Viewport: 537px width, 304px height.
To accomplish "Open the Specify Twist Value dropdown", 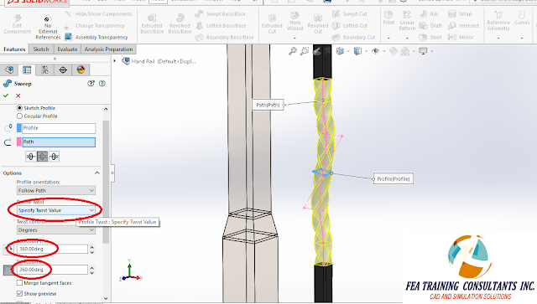I will (x=56, y=210).
